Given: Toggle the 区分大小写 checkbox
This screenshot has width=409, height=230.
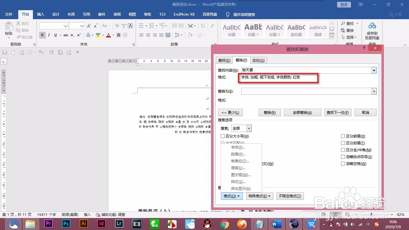Looking at the screenshot, I should [222, 136].
